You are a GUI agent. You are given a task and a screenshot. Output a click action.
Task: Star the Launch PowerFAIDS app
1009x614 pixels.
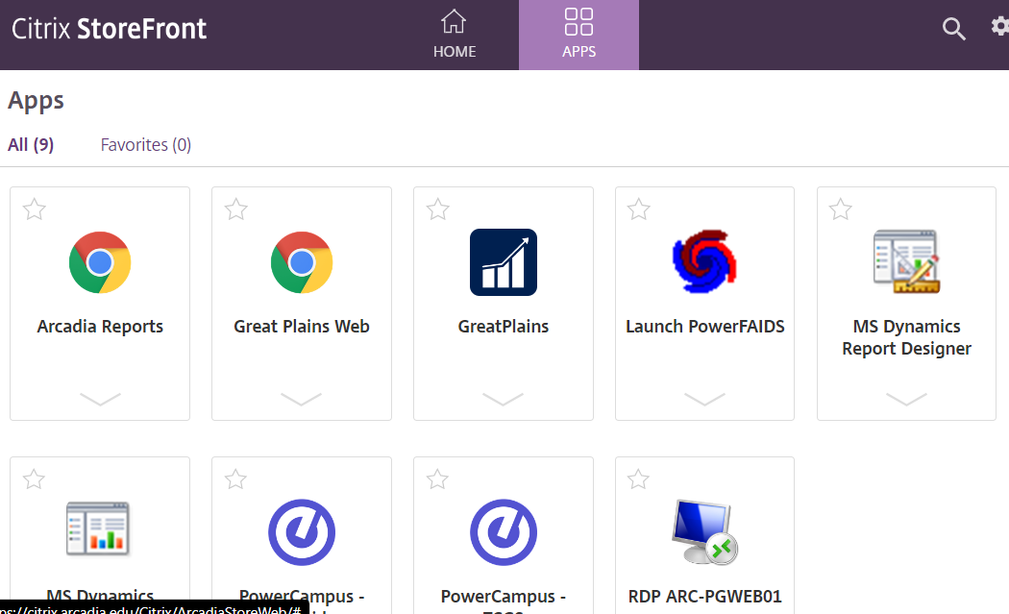pyautogui.click(x=639, y=209)
